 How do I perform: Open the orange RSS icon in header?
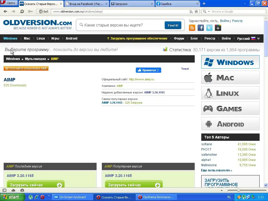[192, 28]
